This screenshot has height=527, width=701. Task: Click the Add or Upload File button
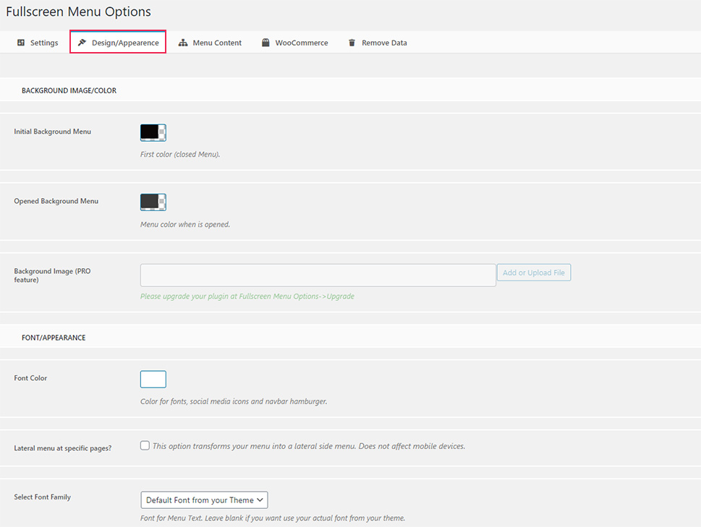pos(534,273)
